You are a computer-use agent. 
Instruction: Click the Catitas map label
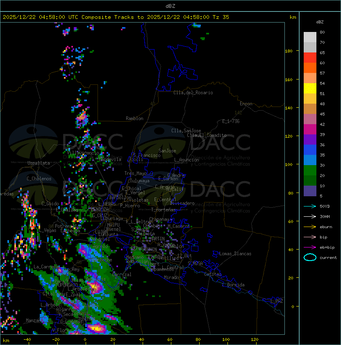tap(213, 274)
